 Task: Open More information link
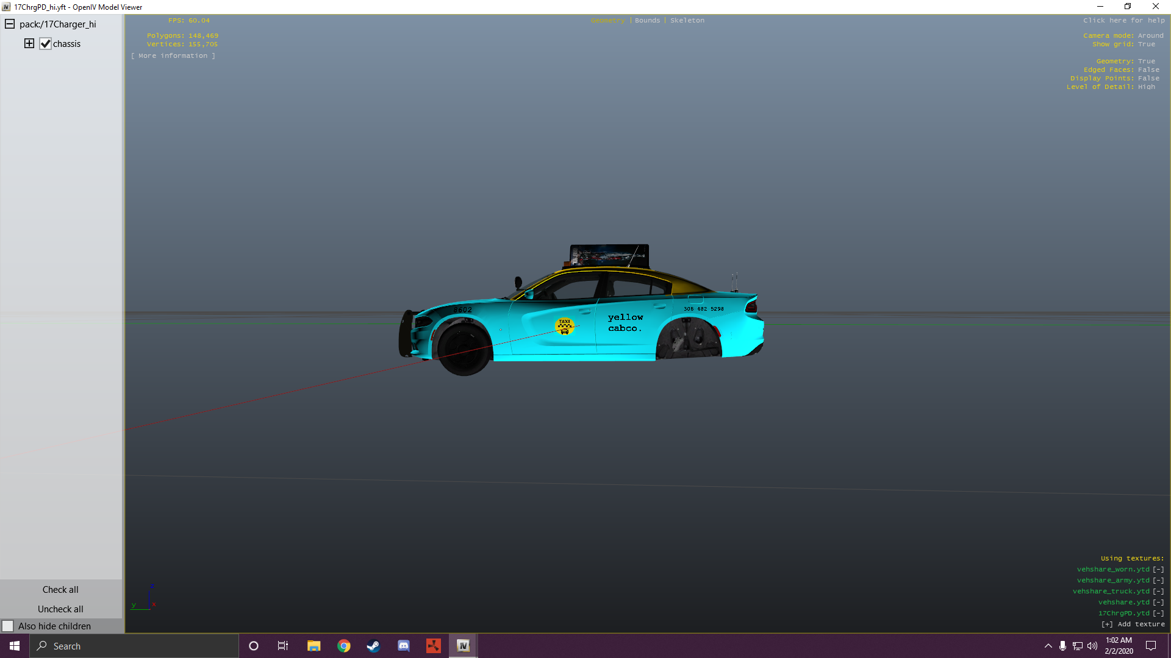[173, 56]
